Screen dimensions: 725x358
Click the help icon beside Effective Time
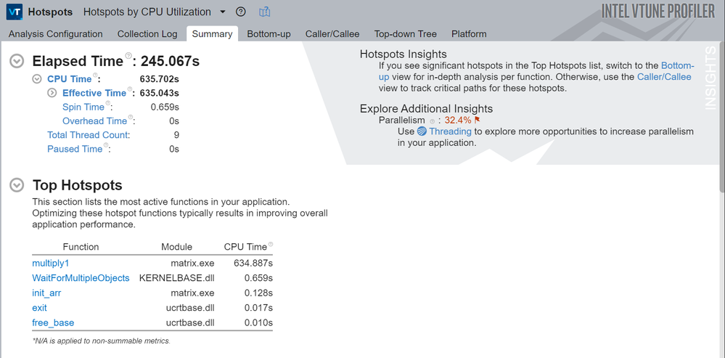[130, 89]
